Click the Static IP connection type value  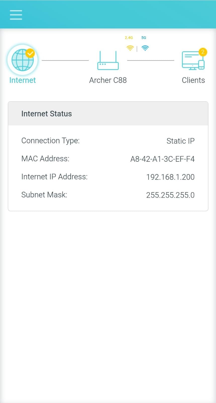[x=180, y=141]
